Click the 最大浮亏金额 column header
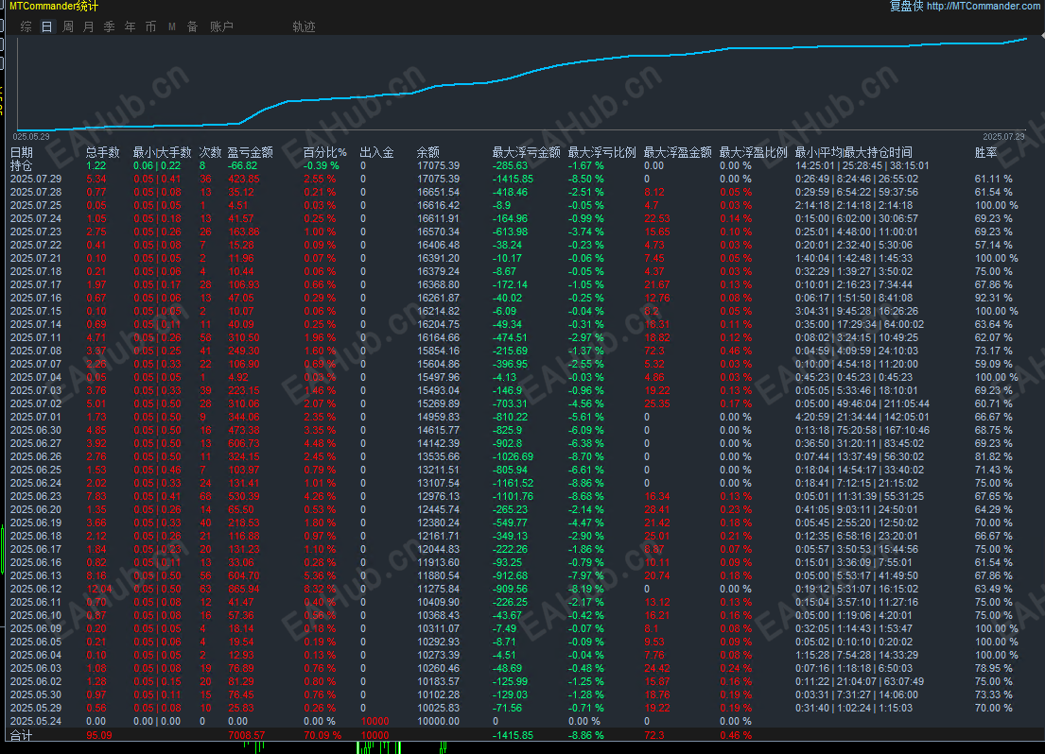The image size is (1045, 754). pyautogui.click(x=527, y=152)
